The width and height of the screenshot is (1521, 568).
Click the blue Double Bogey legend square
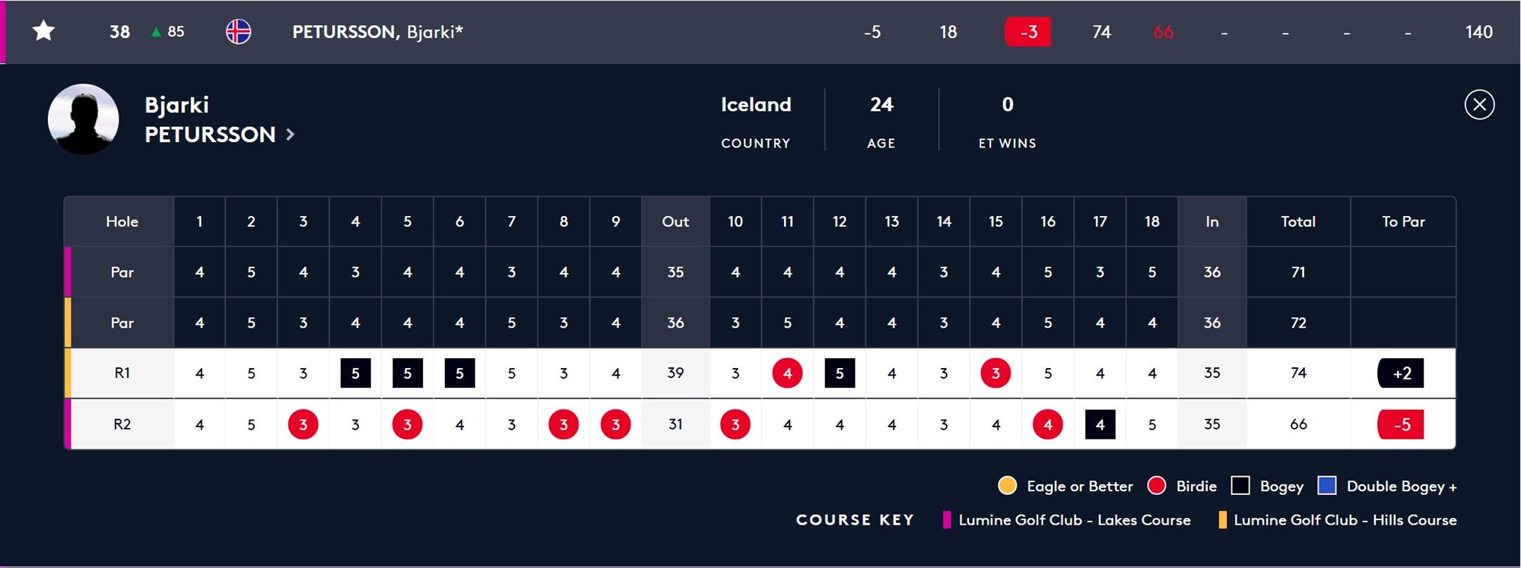point(1327,486)
